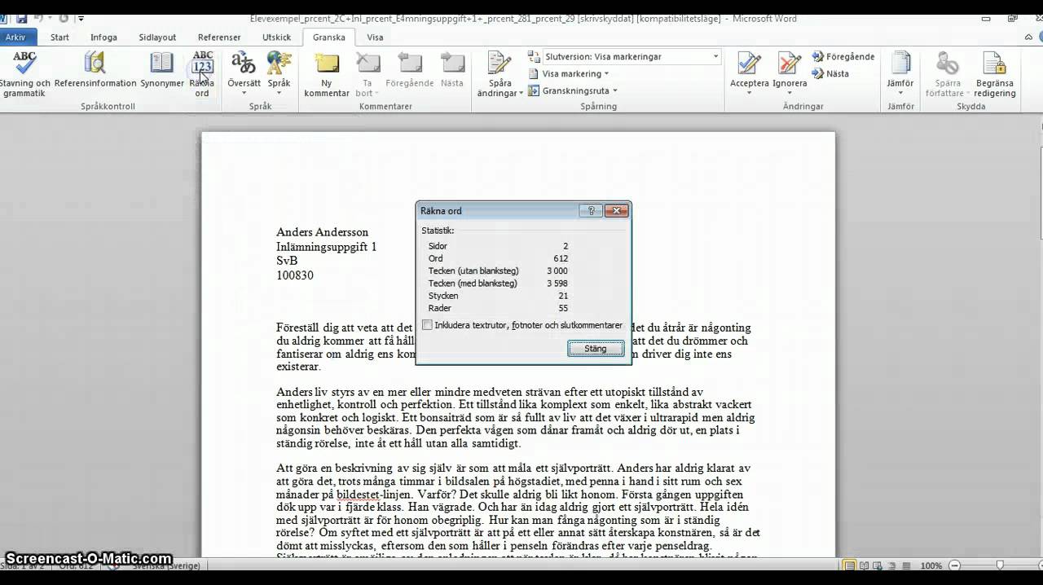Open Stavning och grammatik spell check
The height and width of the screenshot is (585, 1043).
pos(24,74)
